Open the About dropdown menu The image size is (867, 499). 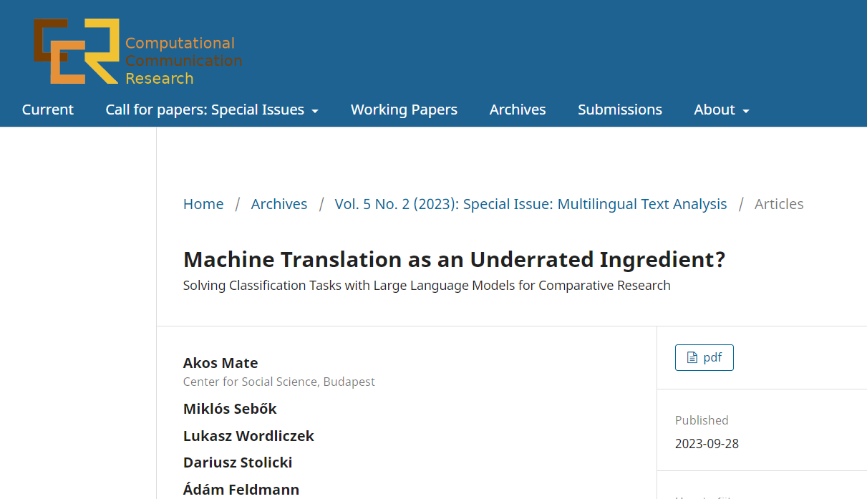coord(721,110)
